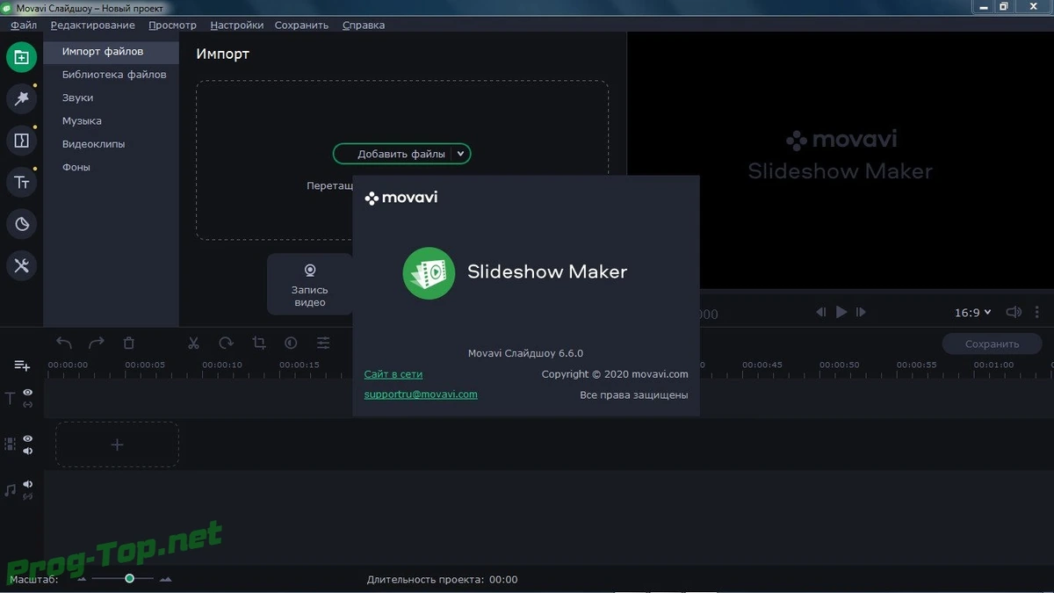Click the webcam record video icon

coord(310,271)
